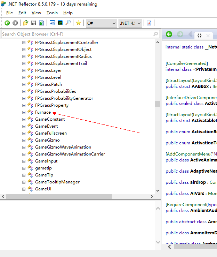Select GameTooltipManager in the object tree

57,182
